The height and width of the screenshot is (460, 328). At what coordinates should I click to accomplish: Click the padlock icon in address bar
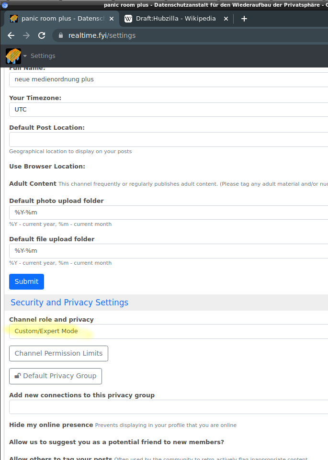[61, 35]
